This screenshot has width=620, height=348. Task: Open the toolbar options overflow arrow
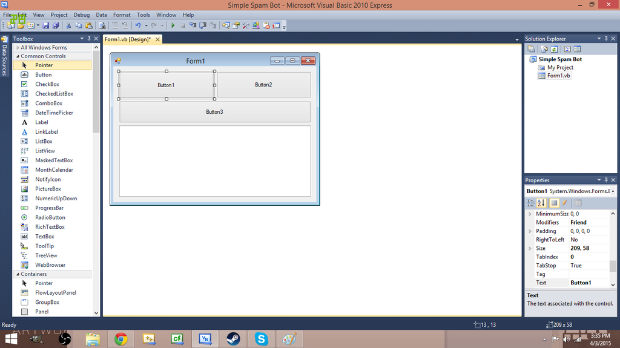pos(284,27)
